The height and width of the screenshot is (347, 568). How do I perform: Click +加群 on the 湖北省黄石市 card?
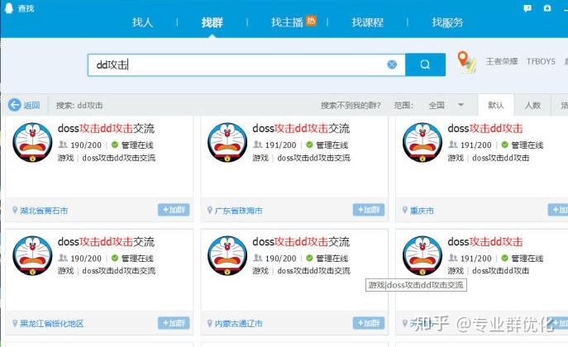174,210
